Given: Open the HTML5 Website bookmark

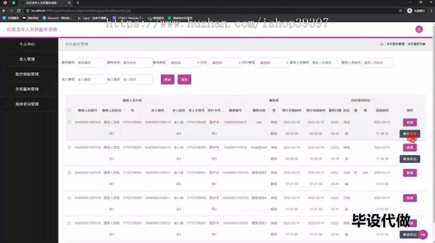Looking at the screenshot, I should click(x=128, y=18).
